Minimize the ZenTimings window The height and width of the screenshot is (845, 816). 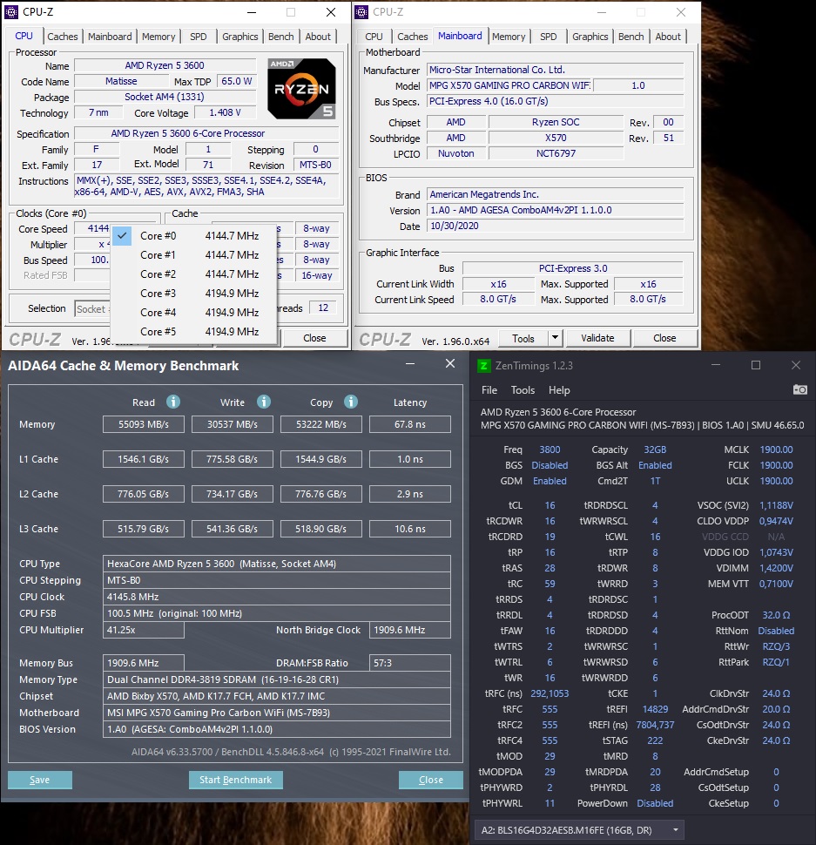(x=716, y=365)
